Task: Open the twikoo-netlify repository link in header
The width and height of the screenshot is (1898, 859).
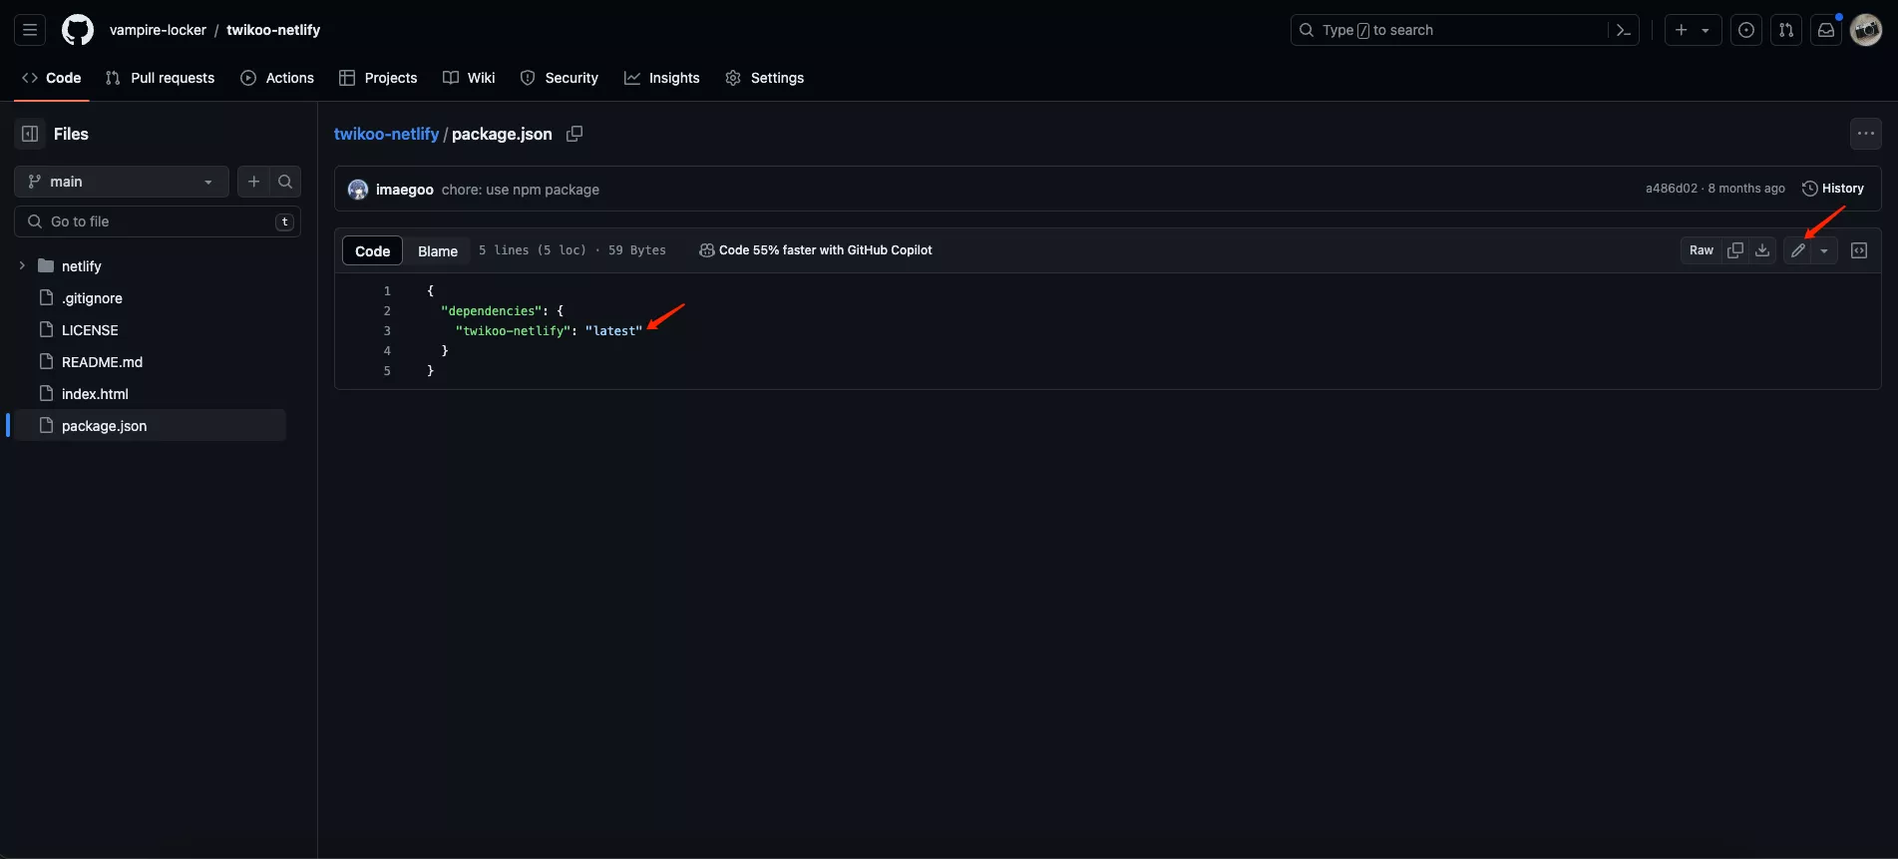Action: (x=273, y=30)
